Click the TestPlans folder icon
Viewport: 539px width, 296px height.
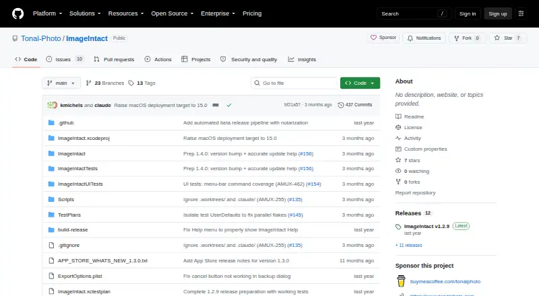(x=51, y=215)
